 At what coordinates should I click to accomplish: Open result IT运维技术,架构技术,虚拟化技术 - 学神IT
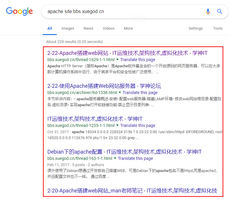coord(95,119)
